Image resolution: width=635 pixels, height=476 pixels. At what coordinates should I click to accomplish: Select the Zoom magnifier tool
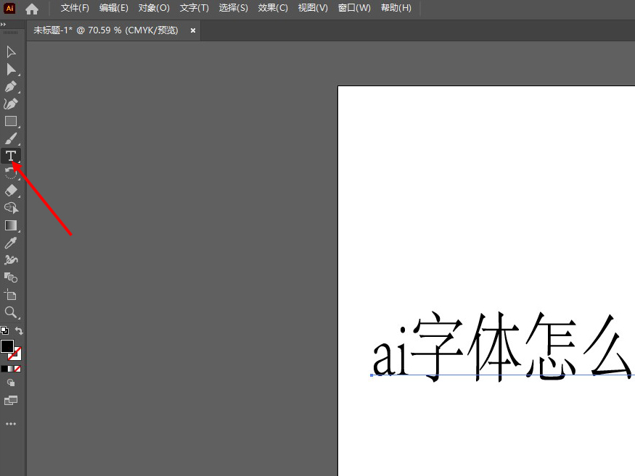pyautogui.click(x=11, y=312)
